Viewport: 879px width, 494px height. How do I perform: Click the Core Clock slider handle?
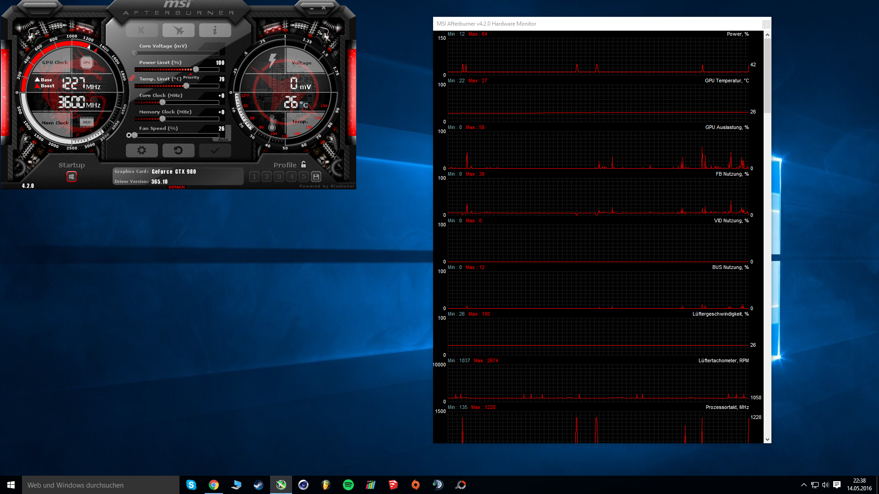click(163, 102)
